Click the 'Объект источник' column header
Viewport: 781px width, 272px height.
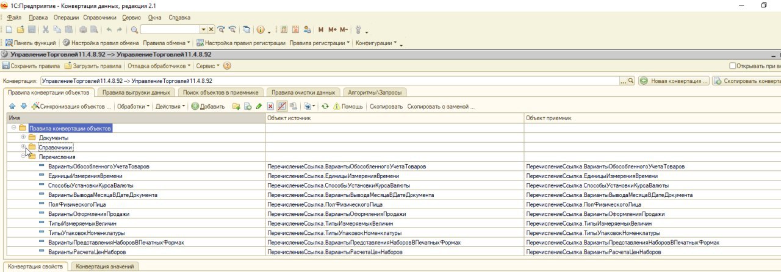[394, 117]
